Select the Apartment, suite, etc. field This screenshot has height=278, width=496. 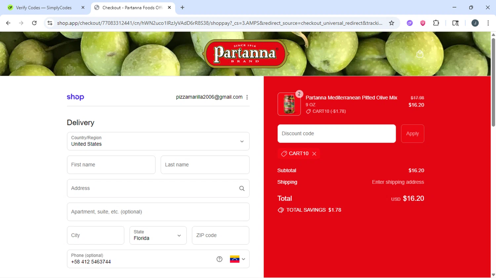158,212
